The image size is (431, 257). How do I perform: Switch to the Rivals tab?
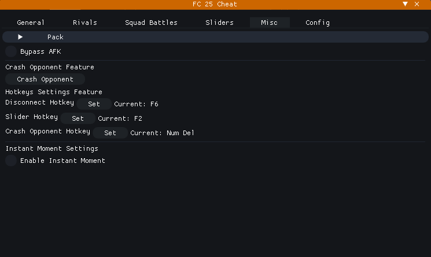pos(85,23)
